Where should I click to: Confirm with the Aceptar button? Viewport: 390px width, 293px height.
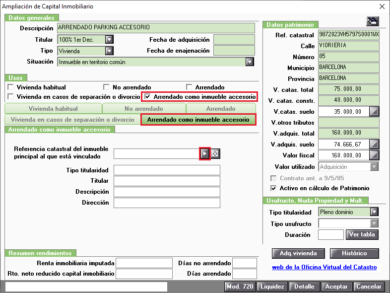pyautogui.click(x=336, y=287)
